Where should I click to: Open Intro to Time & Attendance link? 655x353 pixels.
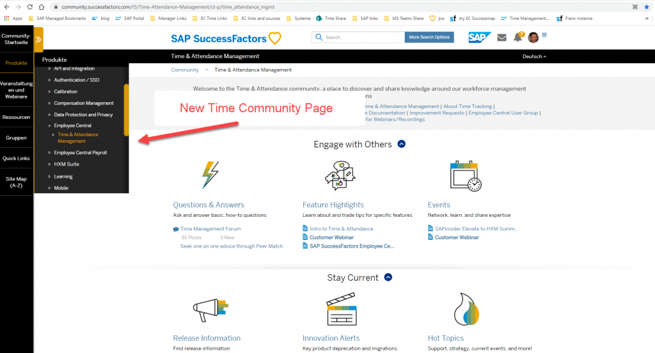[342, 229]
